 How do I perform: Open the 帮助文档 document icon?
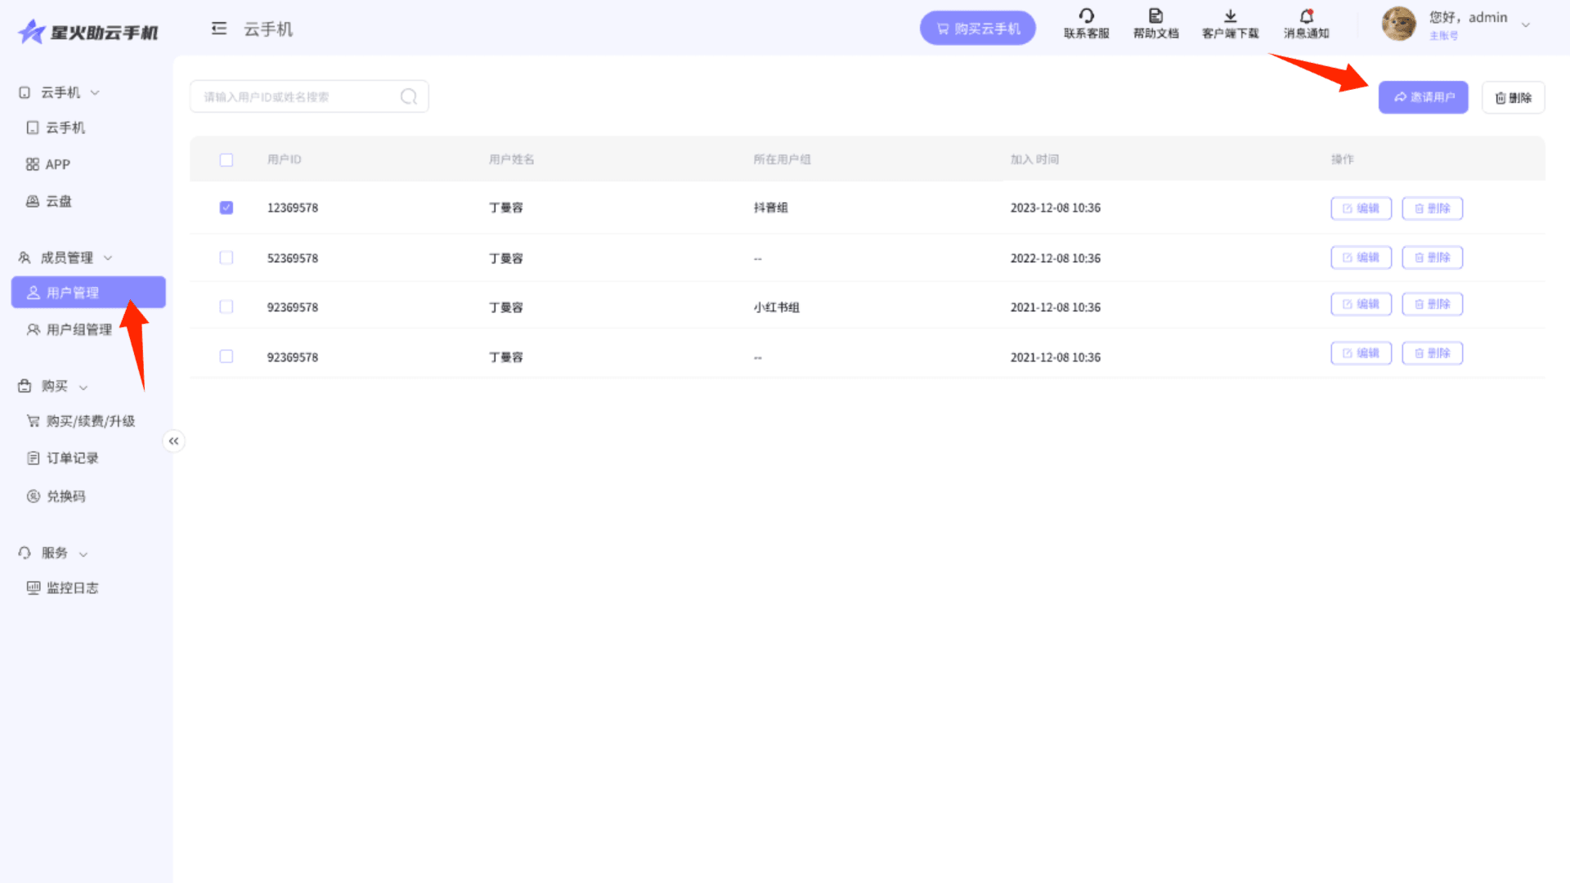[x=1155, y=16]
